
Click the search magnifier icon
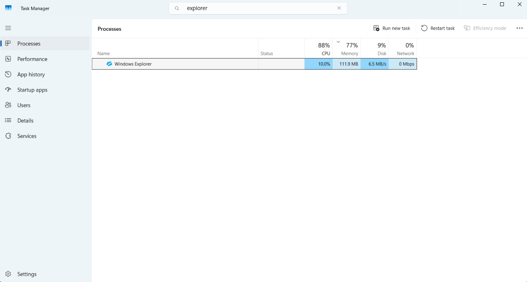tap(177, 8)
